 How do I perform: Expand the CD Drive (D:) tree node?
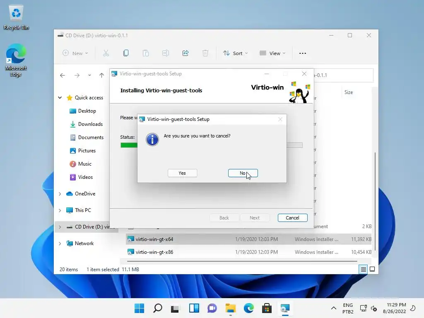point(60,227)
